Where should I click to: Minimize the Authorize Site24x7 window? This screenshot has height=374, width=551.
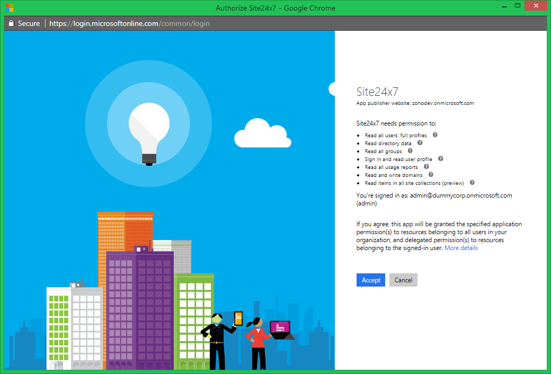pos(504,5)
